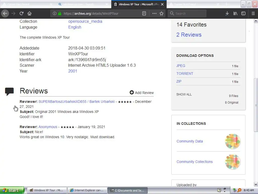
Task: Open the opensource_media collection link
Action: (85, 21)
